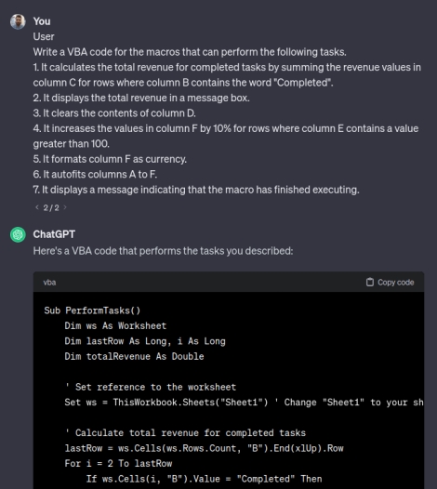Click the lastRow = ws.Cells code line
437x489 pixels.
[204, 448]
